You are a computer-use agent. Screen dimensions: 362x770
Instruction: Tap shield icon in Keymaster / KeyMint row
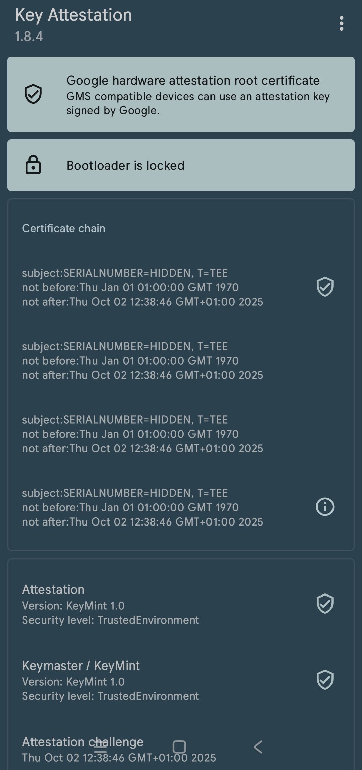[x=325, y=680]
